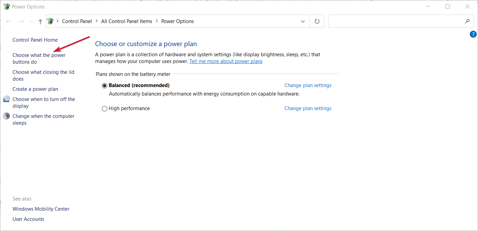
Task: Click the search magnifier icon
Action: [467, 21]
